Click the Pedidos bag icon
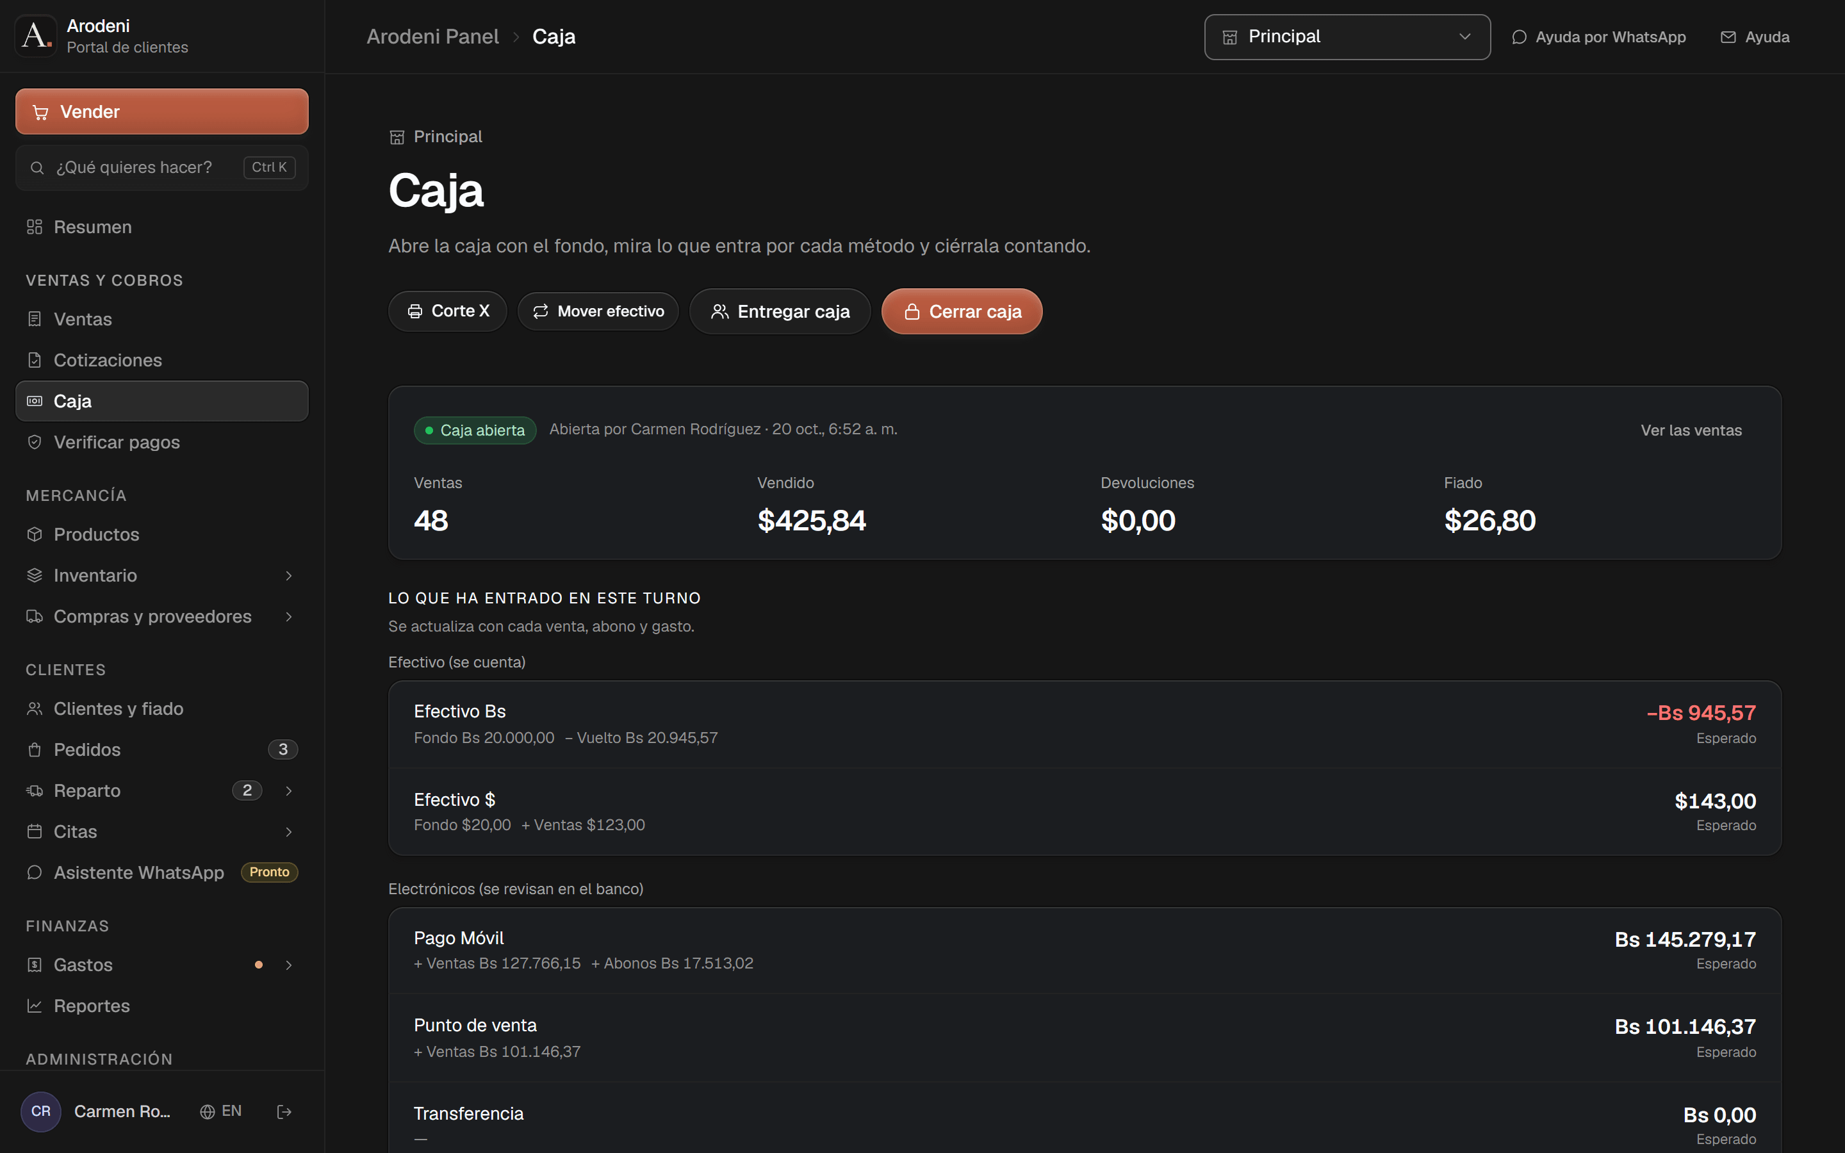1845x1153 pixels. (35, 749)
